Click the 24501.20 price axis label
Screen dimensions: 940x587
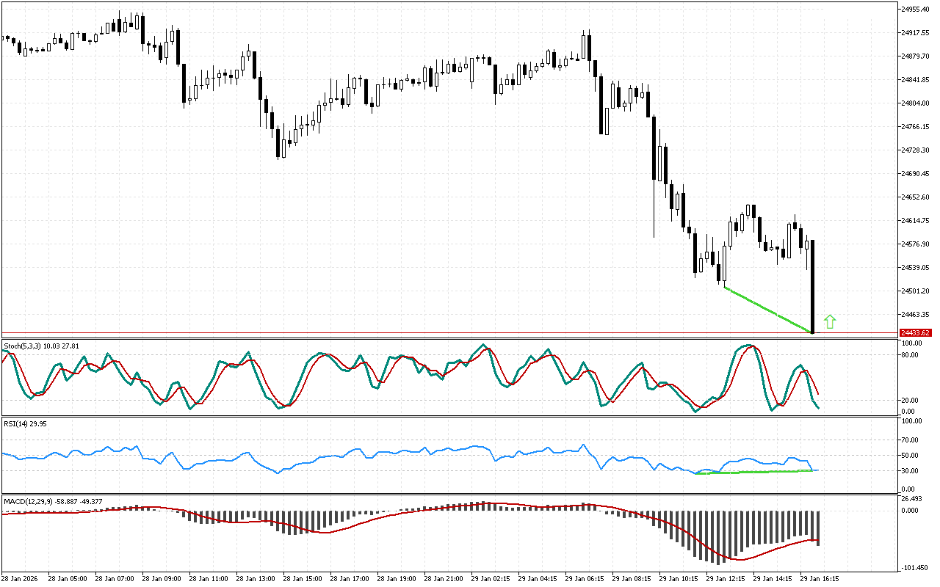pos(915,291)
